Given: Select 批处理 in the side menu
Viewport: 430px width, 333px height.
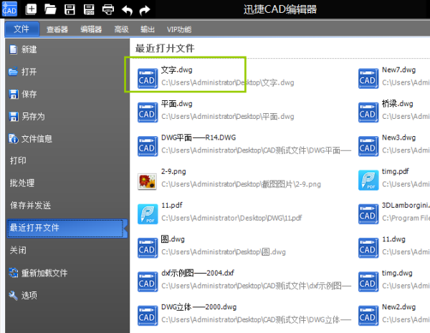Looking at the screenshot, I should click(22, 183).
